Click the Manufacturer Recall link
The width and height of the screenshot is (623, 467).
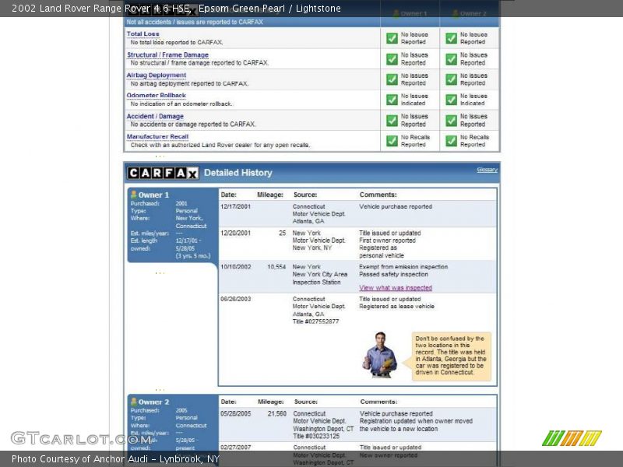click(x=157, y=137)
